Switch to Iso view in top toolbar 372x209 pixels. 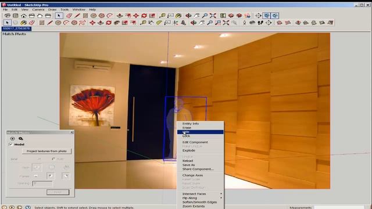8,16
